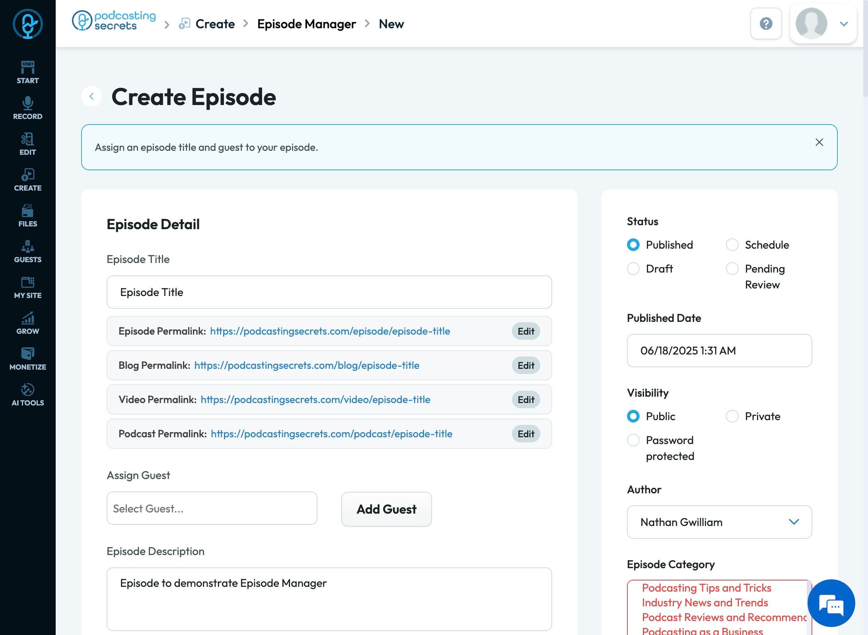Screen dimensions: 868x635
Task: Open the Record microphone section
Action: 27,108
